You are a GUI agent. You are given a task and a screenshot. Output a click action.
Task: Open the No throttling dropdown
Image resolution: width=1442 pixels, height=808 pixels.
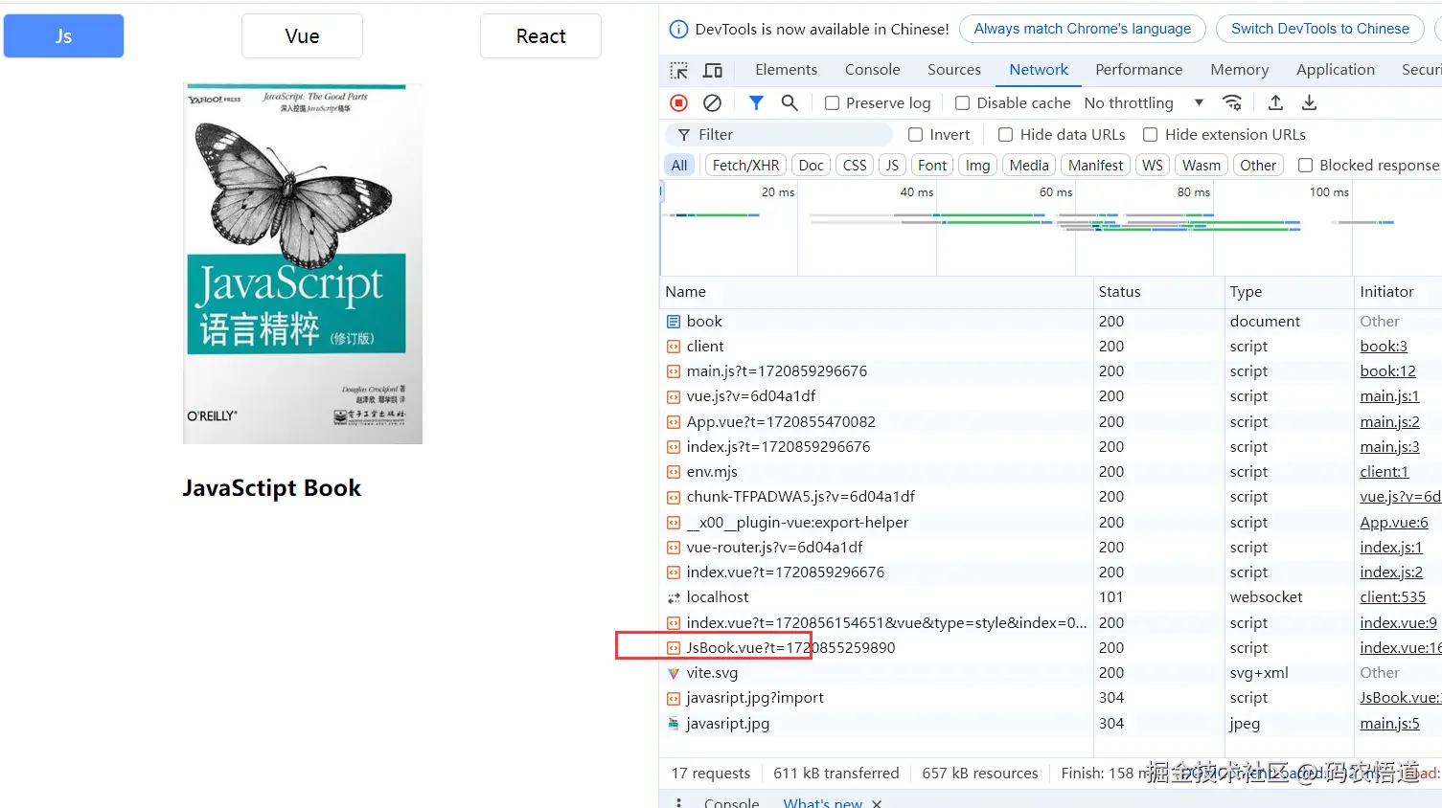tap(1143, 102)
